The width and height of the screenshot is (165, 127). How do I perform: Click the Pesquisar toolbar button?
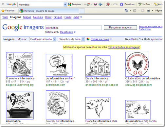pos(74,4)
